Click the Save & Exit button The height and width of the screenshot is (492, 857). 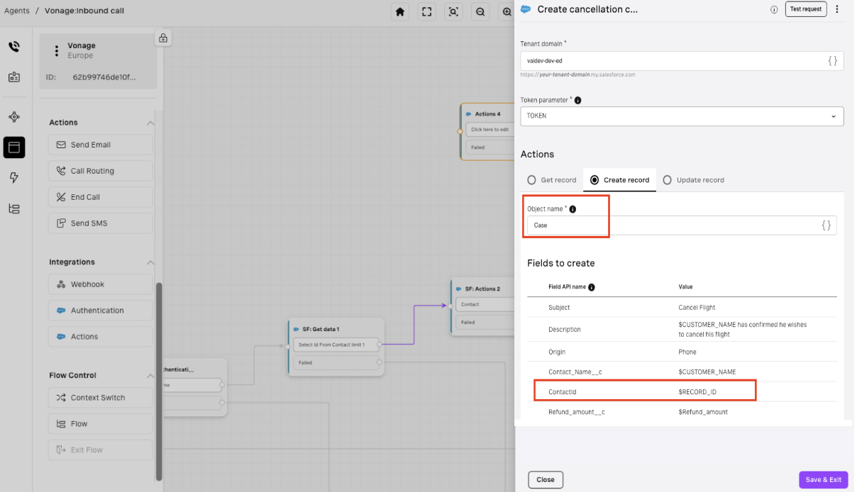tap(823, 480)
